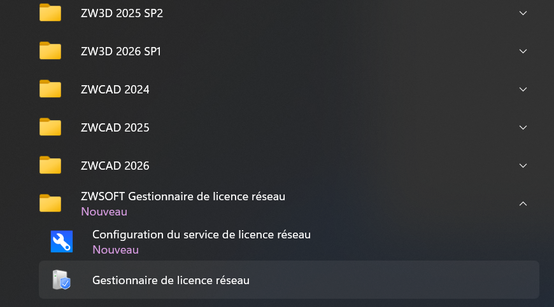Viewport: 554px width, 307px height.
Task: Expand ZW3D 2025 SP2 using its chevron
Action: point(523,13)
